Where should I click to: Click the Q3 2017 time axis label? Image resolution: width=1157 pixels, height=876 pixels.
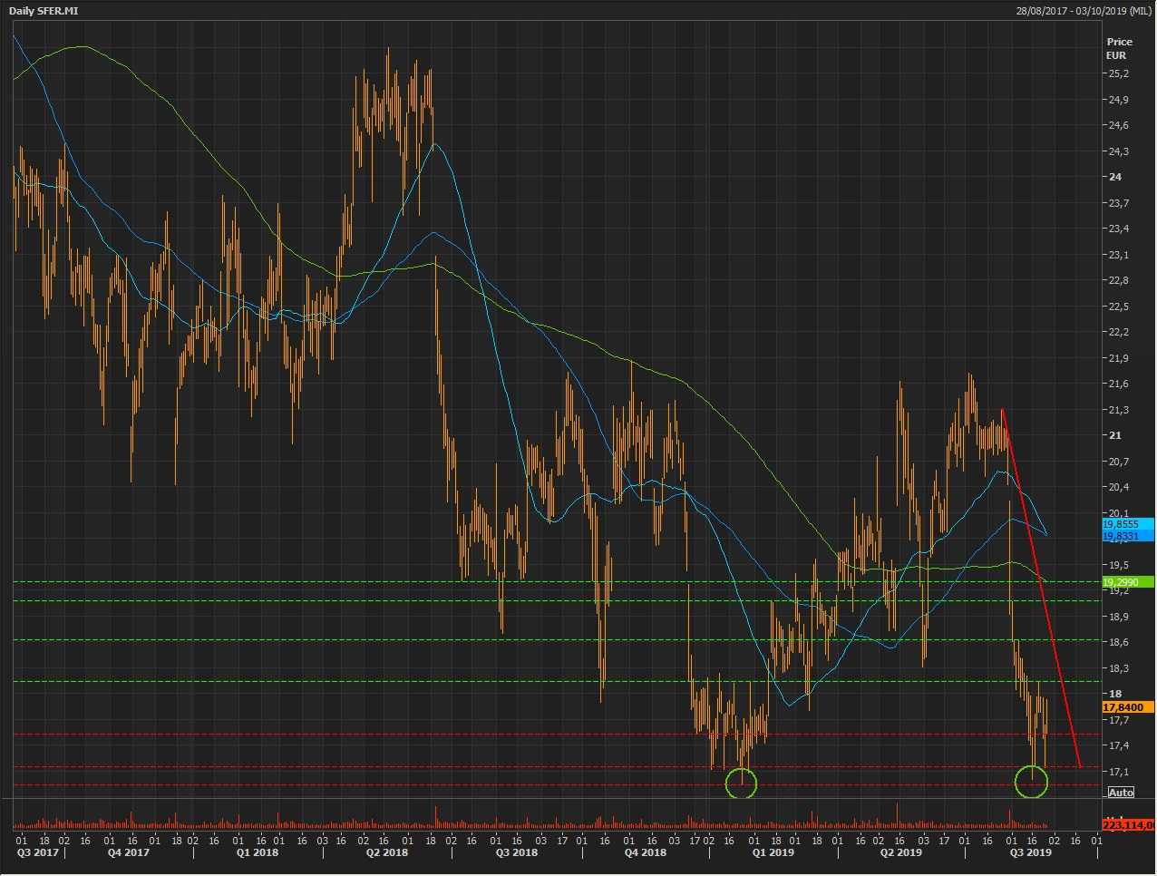pos(38,852)
